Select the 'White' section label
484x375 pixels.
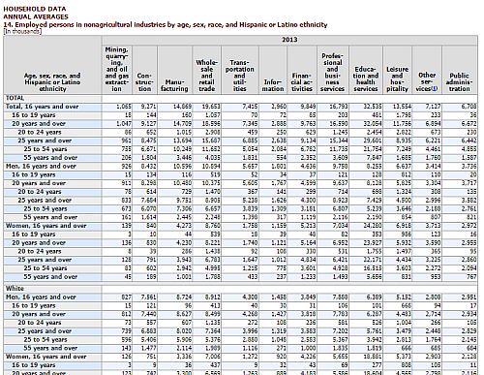15,289
